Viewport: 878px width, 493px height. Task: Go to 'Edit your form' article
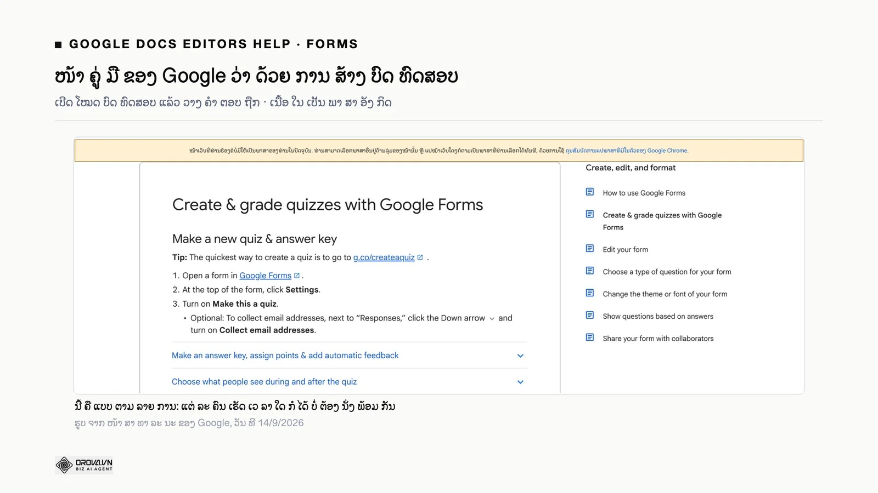point(625,250)
